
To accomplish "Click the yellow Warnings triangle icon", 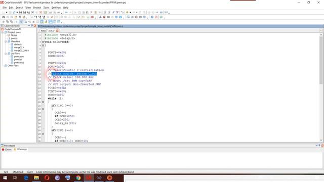I will point(15,149).
